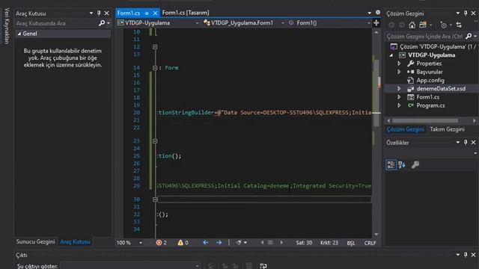Select Çözüm 'VTDGP-Uygulama' solution node
Image resolution: width=479 pixels, height=269 pixels.
tap(433, 46)
